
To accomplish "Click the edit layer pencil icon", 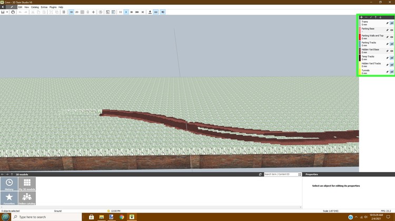I will [371, 17].
